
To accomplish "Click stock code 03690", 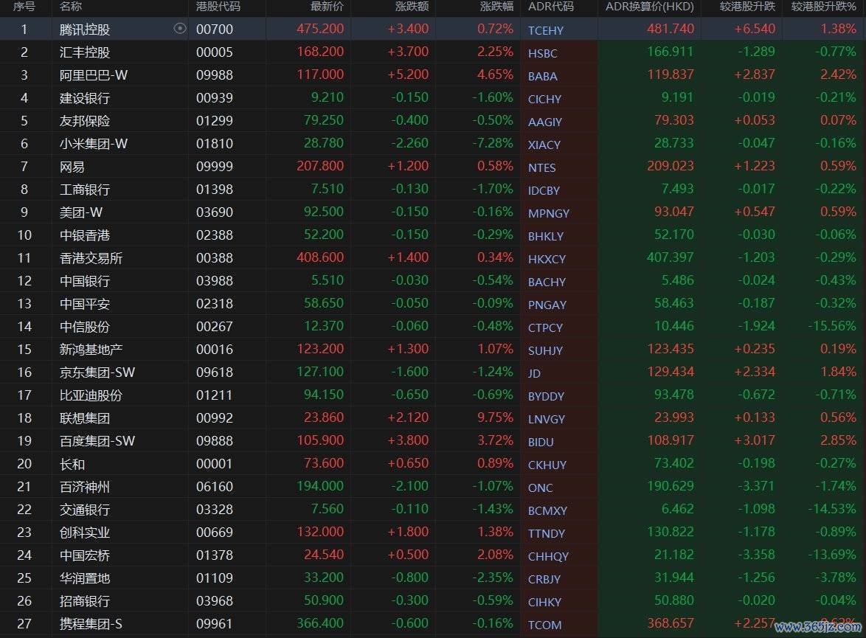I will (x=215, y=212).
